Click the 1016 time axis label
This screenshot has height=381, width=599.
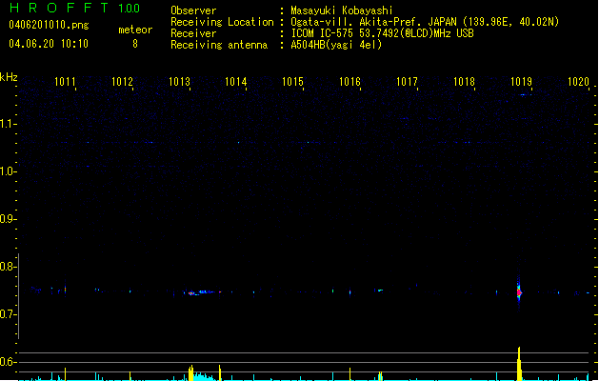tap(349, 82)
